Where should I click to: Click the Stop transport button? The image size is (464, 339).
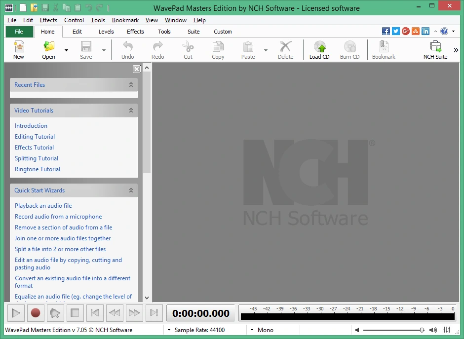[x=75, y=313]
